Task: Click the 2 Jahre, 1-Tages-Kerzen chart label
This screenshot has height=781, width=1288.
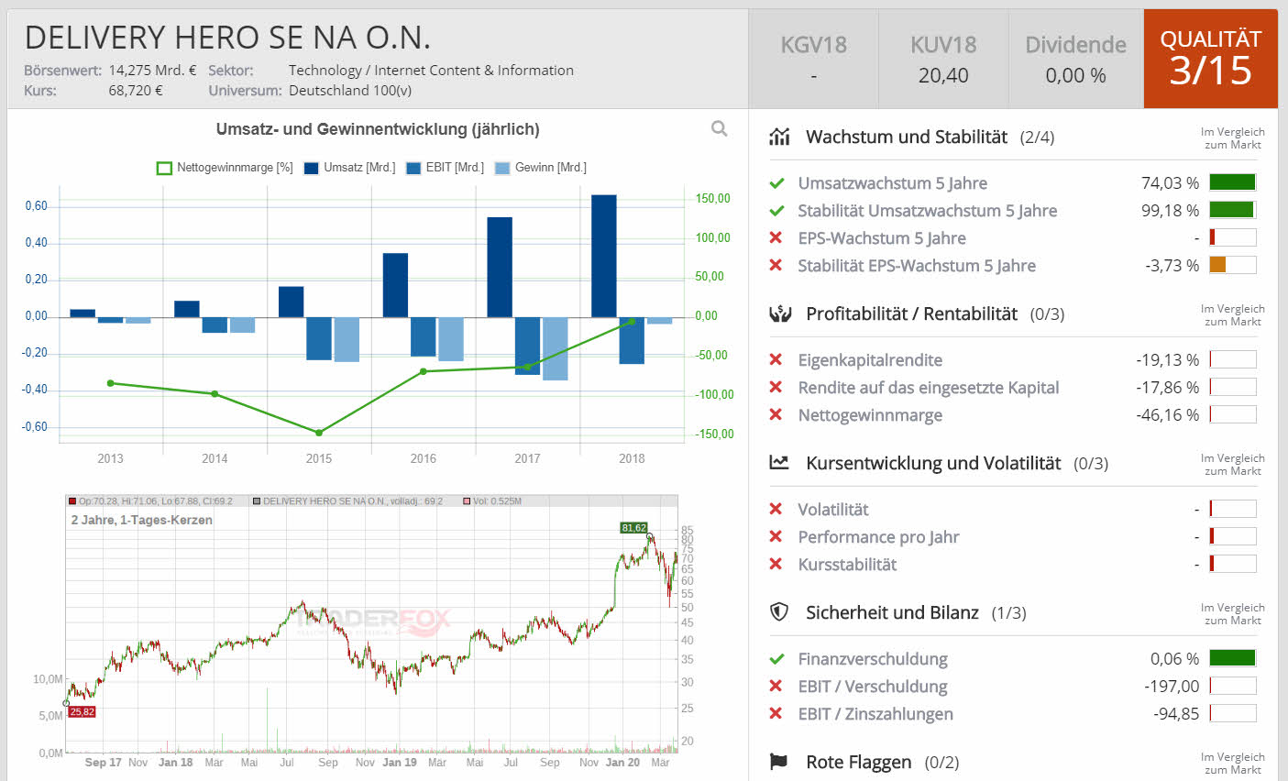Action: 141,520
